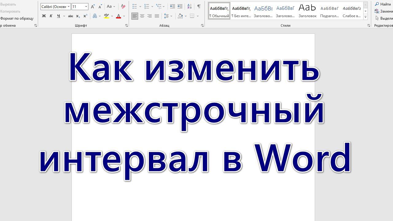The width and height of the screenshot is (393, 221).
Task: Expand the Change Case arrow
Action: (114, 6)
